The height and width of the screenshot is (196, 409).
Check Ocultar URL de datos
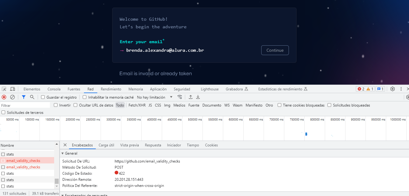tap(75, 105)
